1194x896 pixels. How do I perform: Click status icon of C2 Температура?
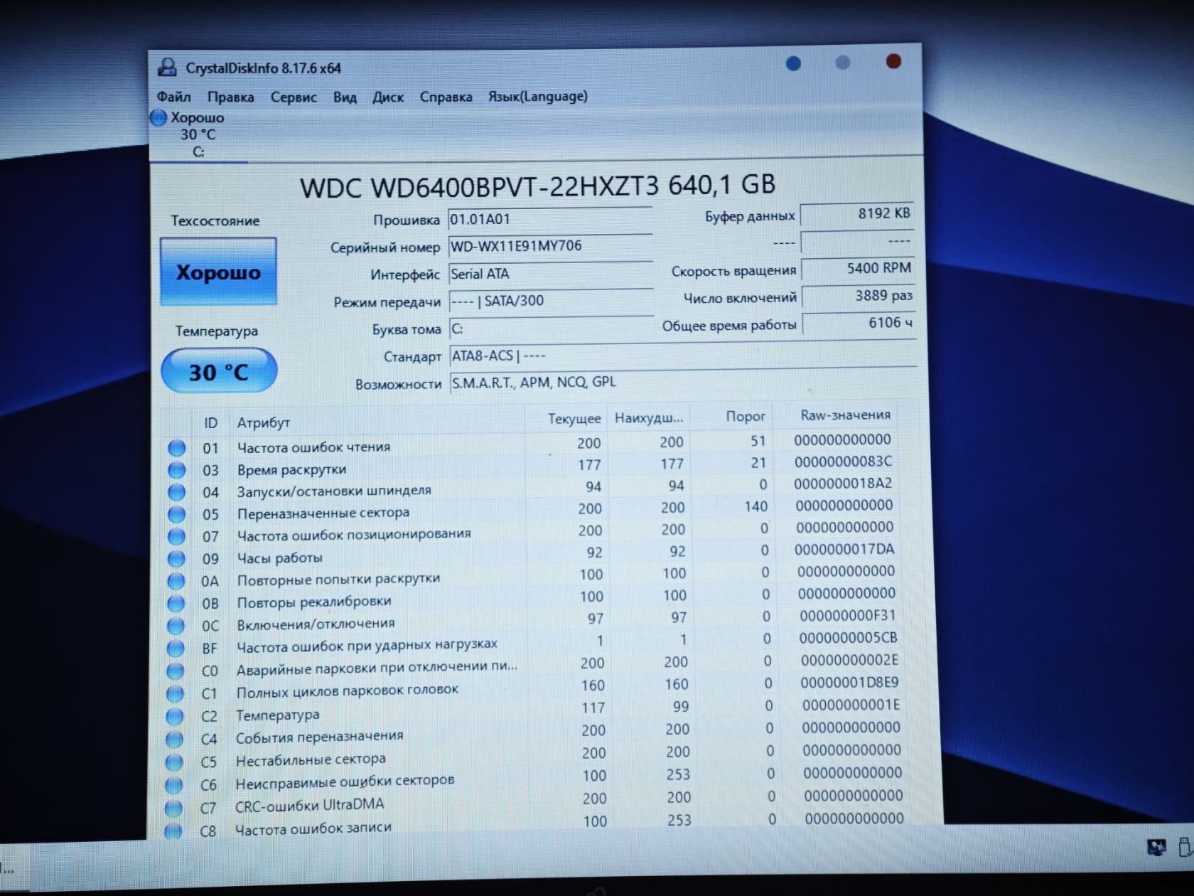[x=174, y=716]
